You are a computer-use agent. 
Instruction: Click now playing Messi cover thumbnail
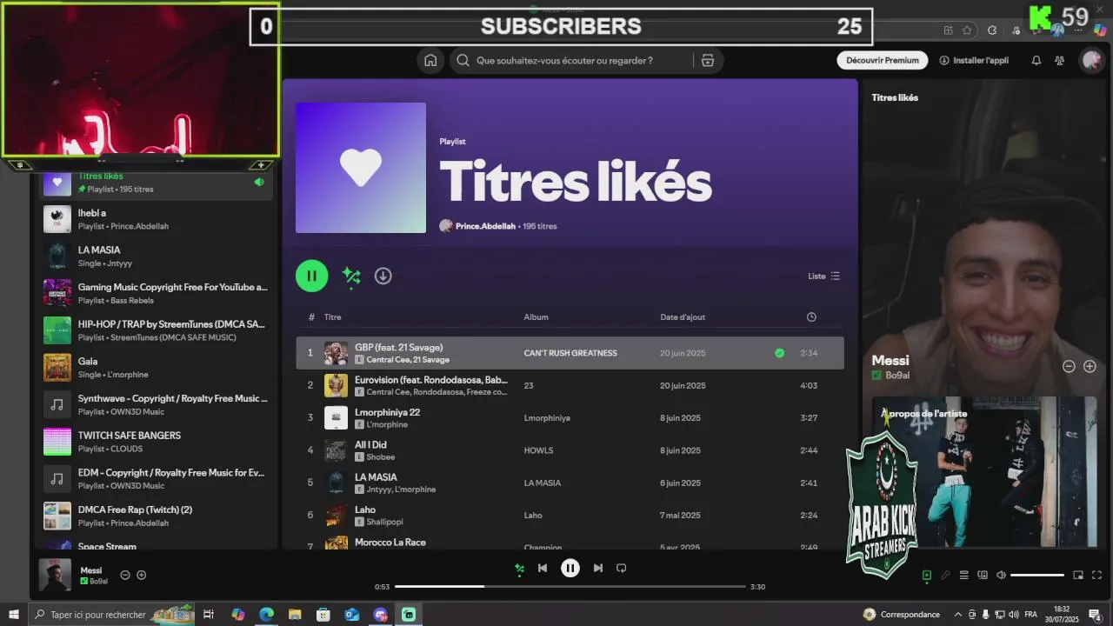pyautogui.click(x=55, y=575)
